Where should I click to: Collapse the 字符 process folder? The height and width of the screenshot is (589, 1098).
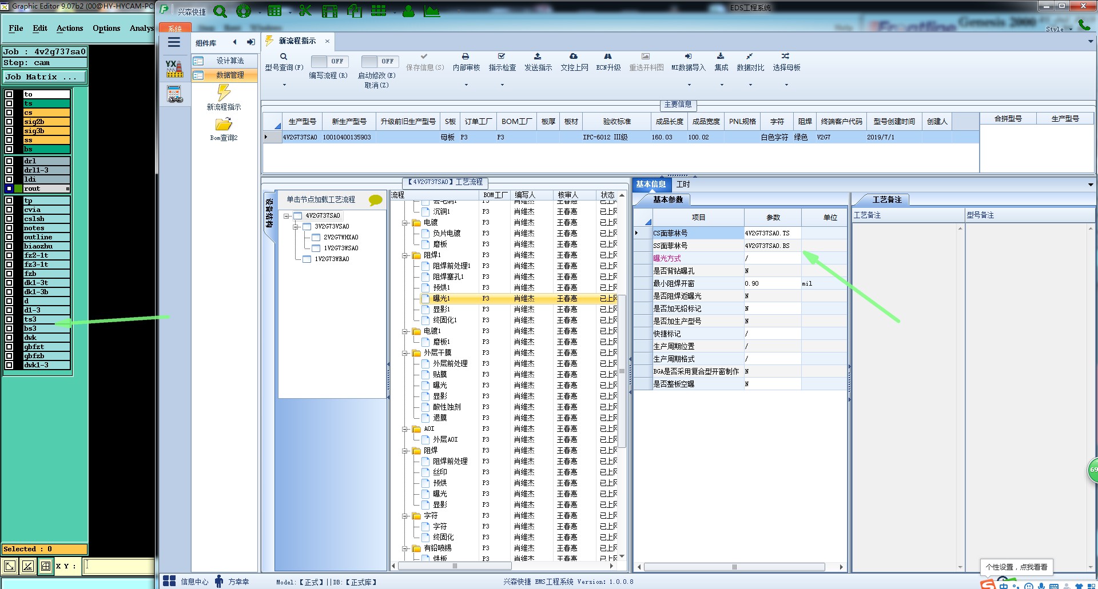pos(405,516)
